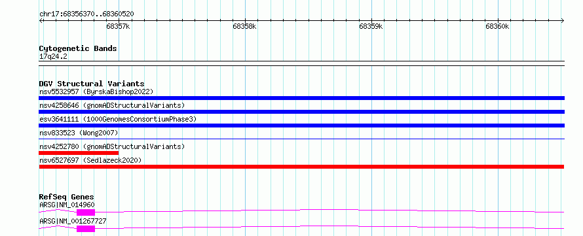Click variant label nsv833523 (Wong2007)
Image resolution: width=583 pixels, height=236 pixels.
(x=79, y=133)
